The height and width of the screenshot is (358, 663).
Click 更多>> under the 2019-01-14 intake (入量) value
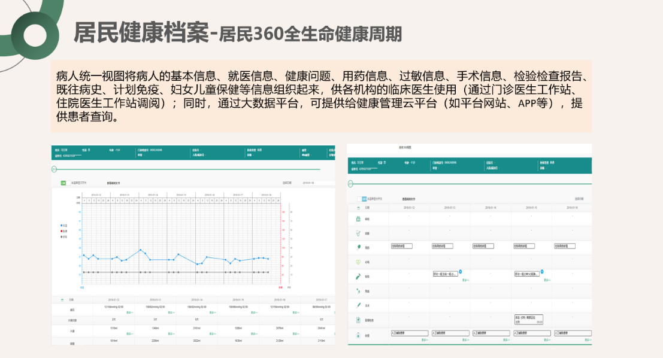pos(213,334)
